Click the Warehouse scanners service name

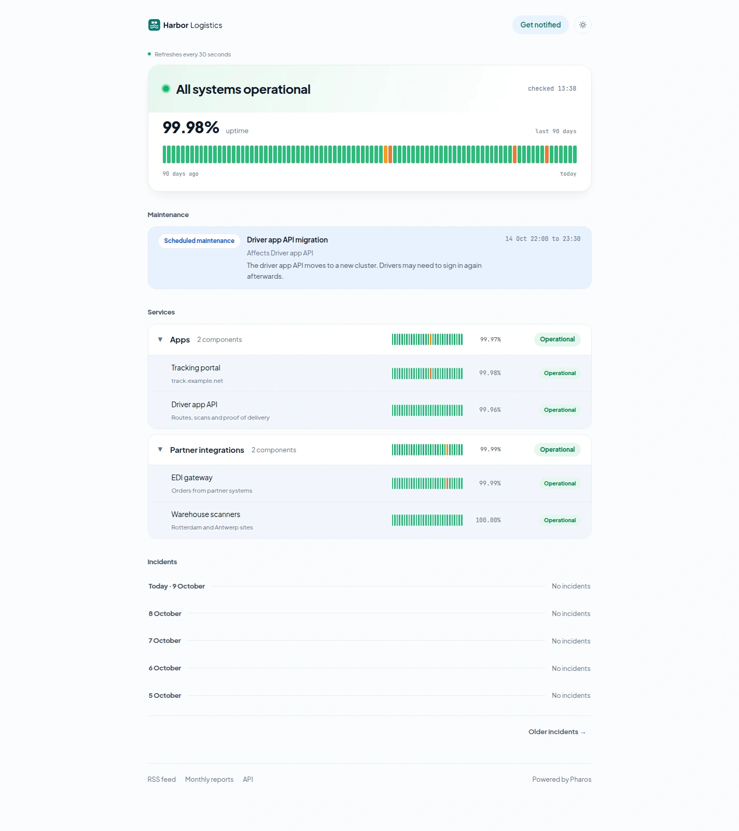pyautogui.click(x=206, y=514)
